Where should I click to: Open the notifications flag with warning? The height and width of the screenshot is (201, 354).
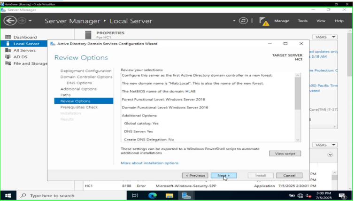[x=264, y=21]
